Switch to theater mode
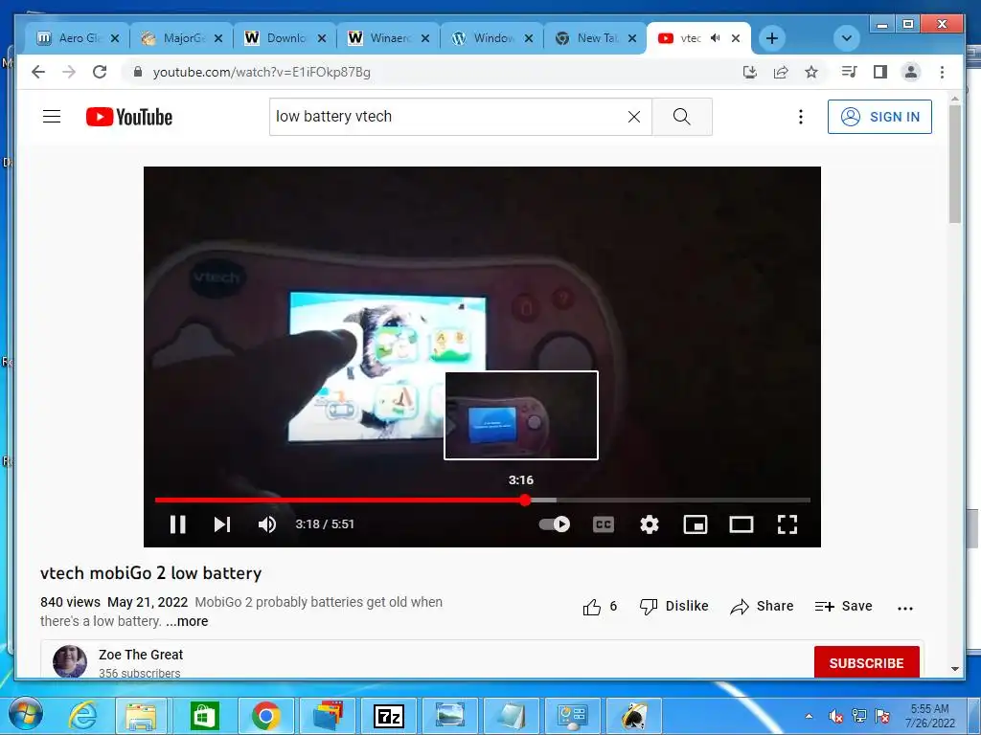Screen dimensions: 981x735 [741, 523]
